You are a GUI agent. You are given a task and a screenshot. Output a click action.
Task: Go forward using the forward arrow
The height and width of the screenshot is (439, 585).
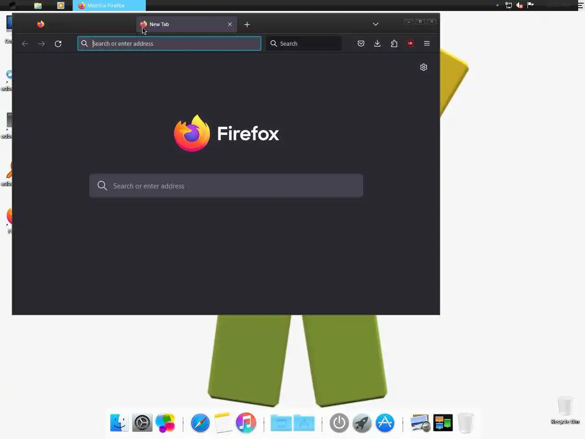[x=42, y=43]
